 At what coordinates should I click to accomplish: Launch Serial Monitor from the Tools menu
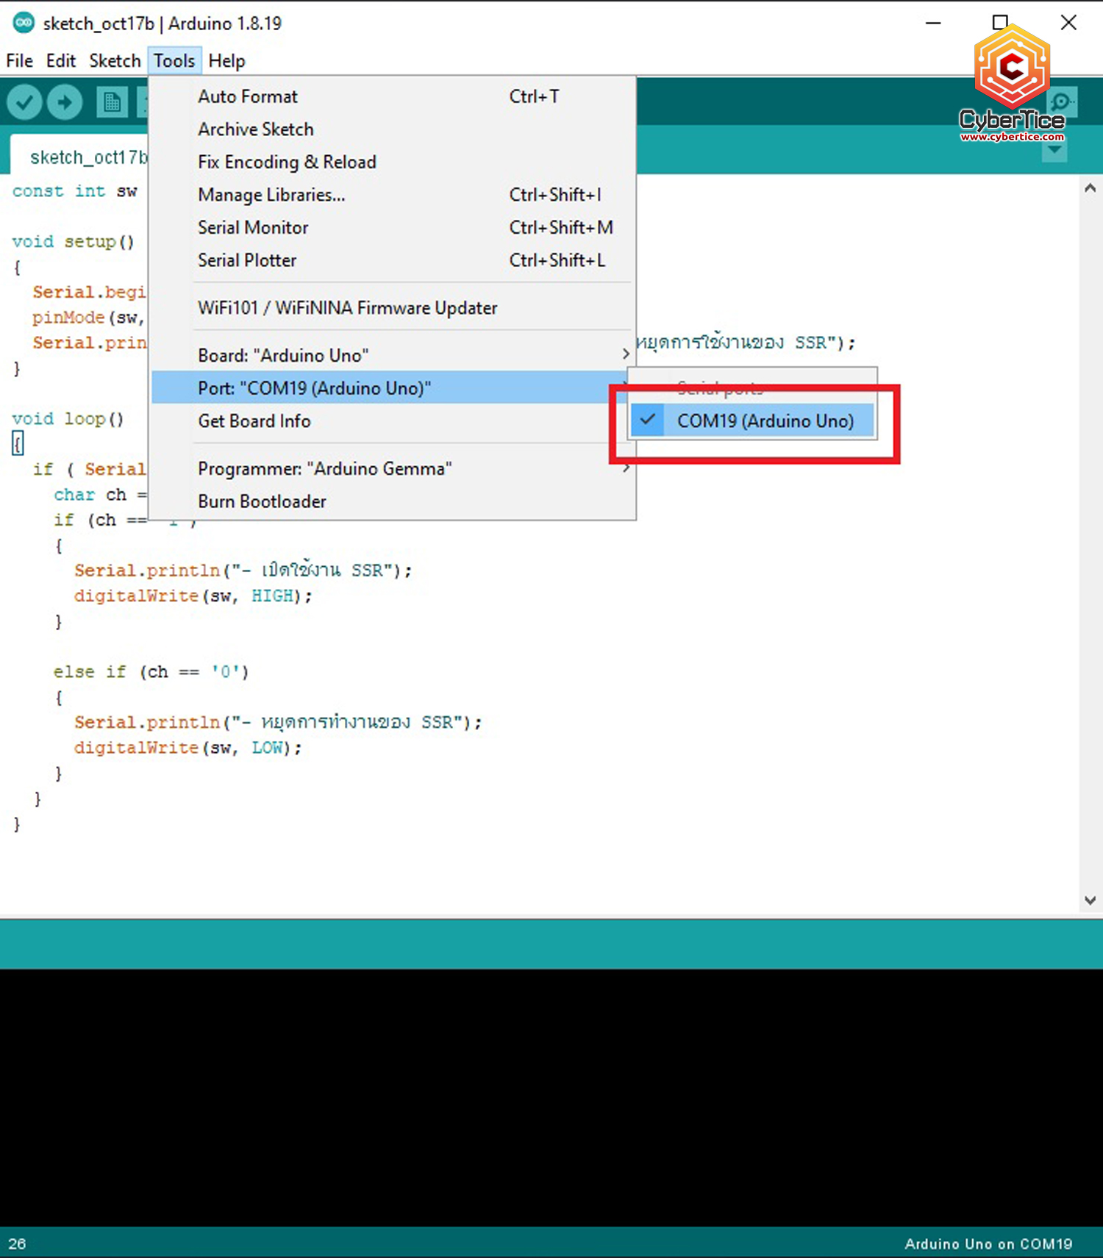coord(393,227)
